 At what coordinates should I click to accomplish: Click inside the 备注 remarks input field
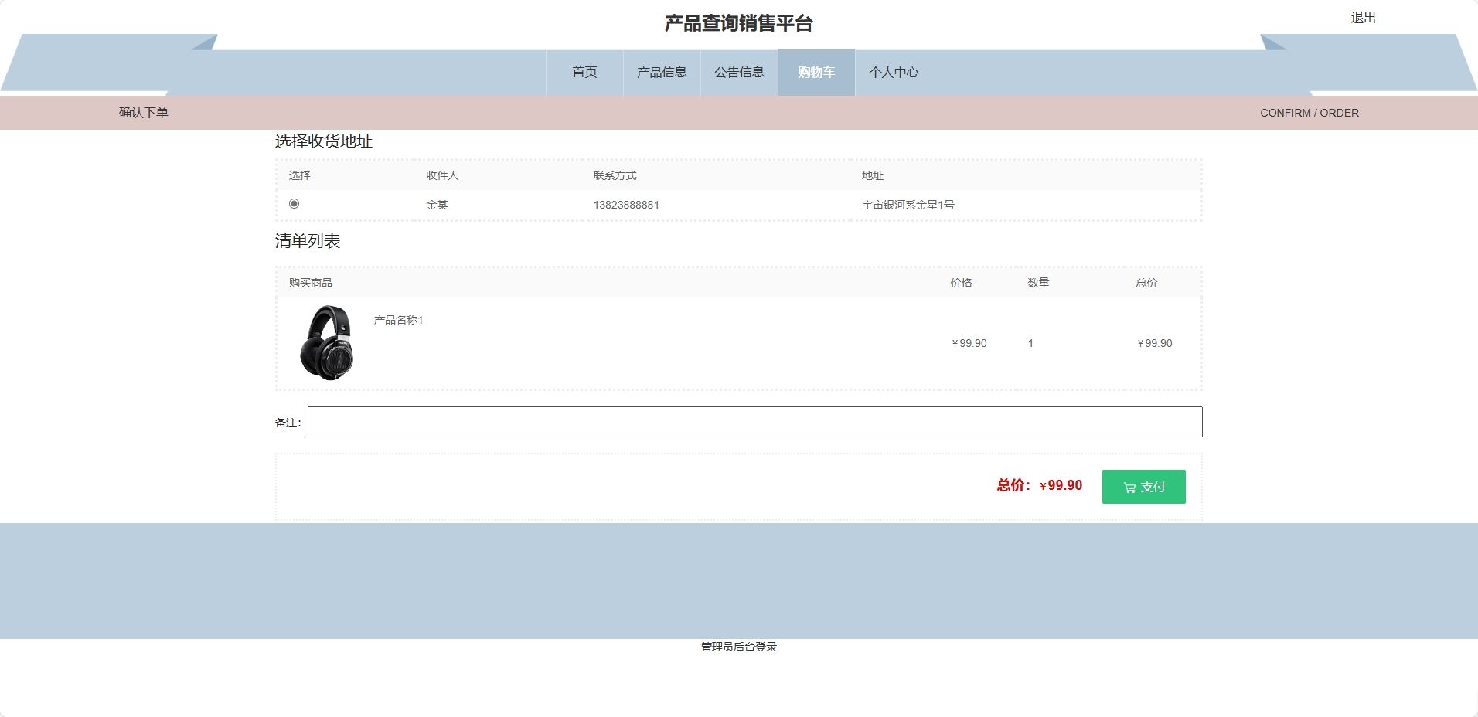754,421
